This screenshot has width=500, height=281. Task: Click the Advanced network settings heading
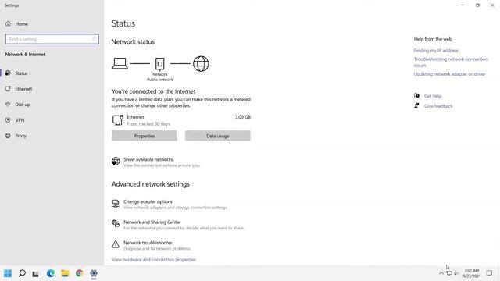click(151, 184)
